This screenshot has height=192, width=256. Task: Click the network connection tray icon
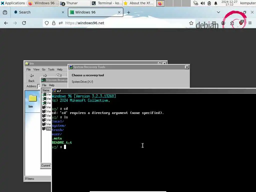coord(195,3)
